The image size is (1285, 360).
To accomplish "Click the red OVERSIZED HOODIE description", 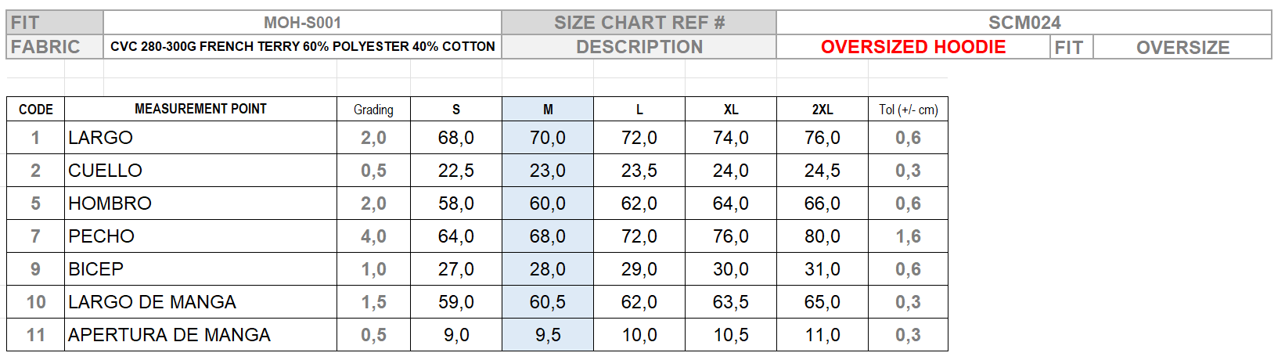I will 912,47.
